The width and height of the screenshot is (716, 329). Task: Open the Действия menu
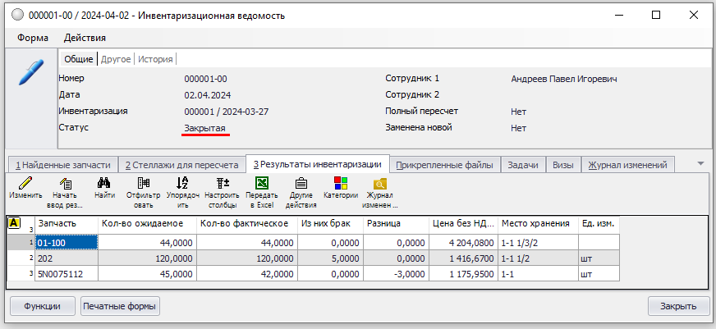click(x=85, y=38)
